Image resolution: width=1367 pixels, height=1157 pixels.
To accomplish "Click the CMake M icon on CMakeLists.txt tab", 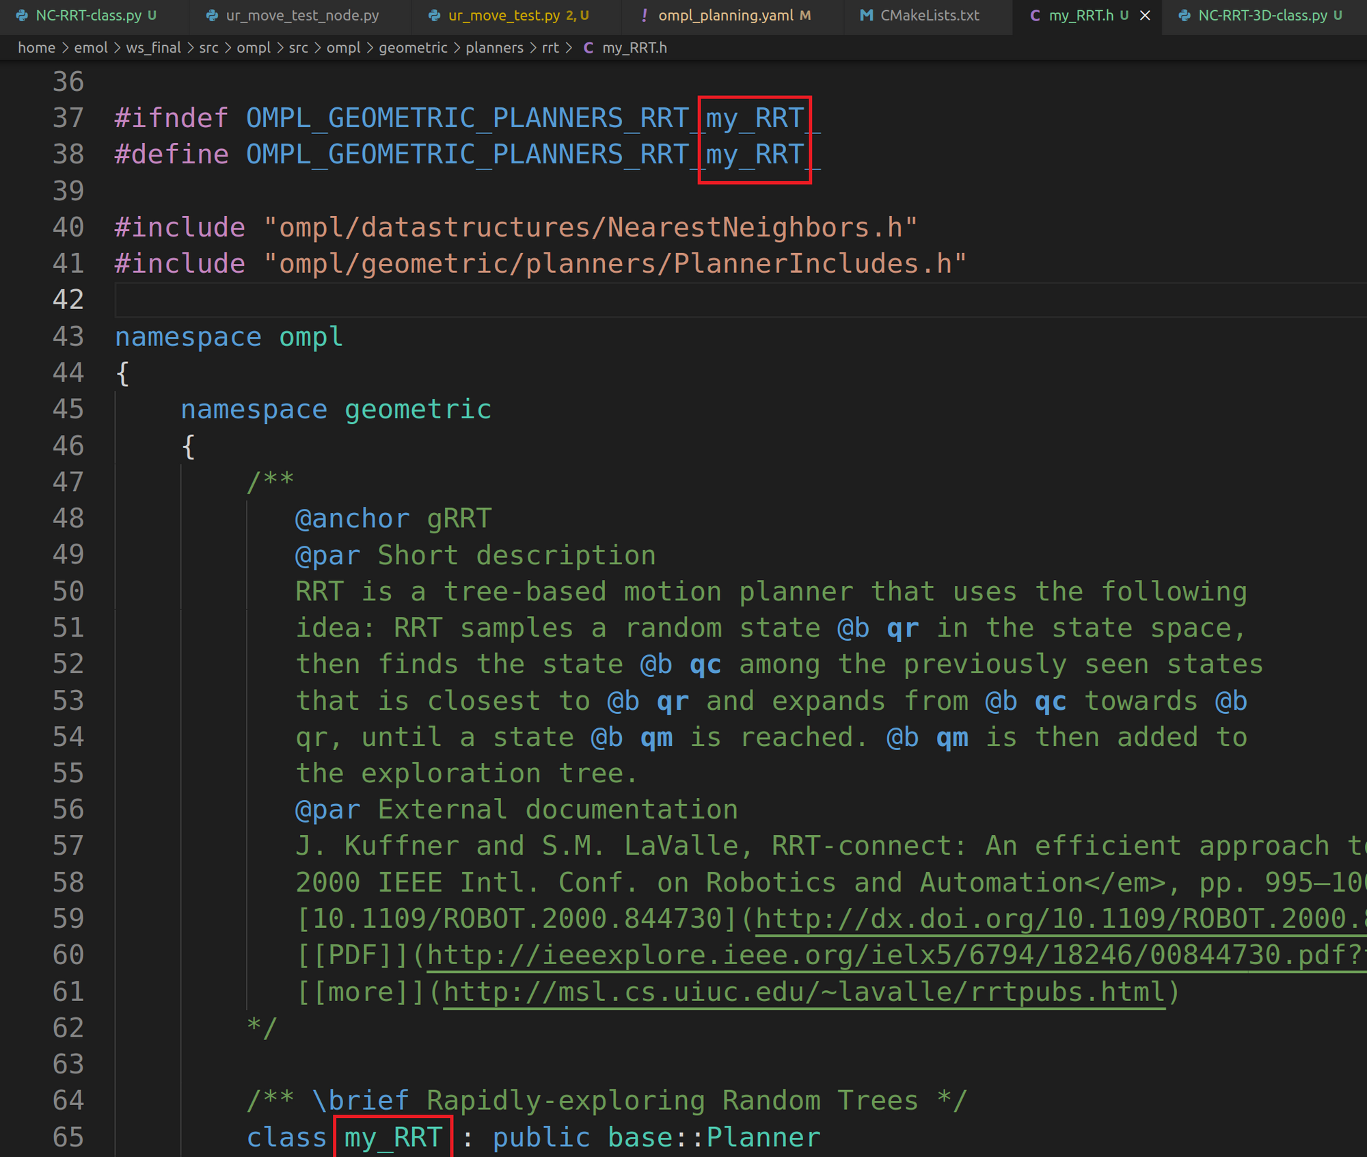I will (866, 15).
